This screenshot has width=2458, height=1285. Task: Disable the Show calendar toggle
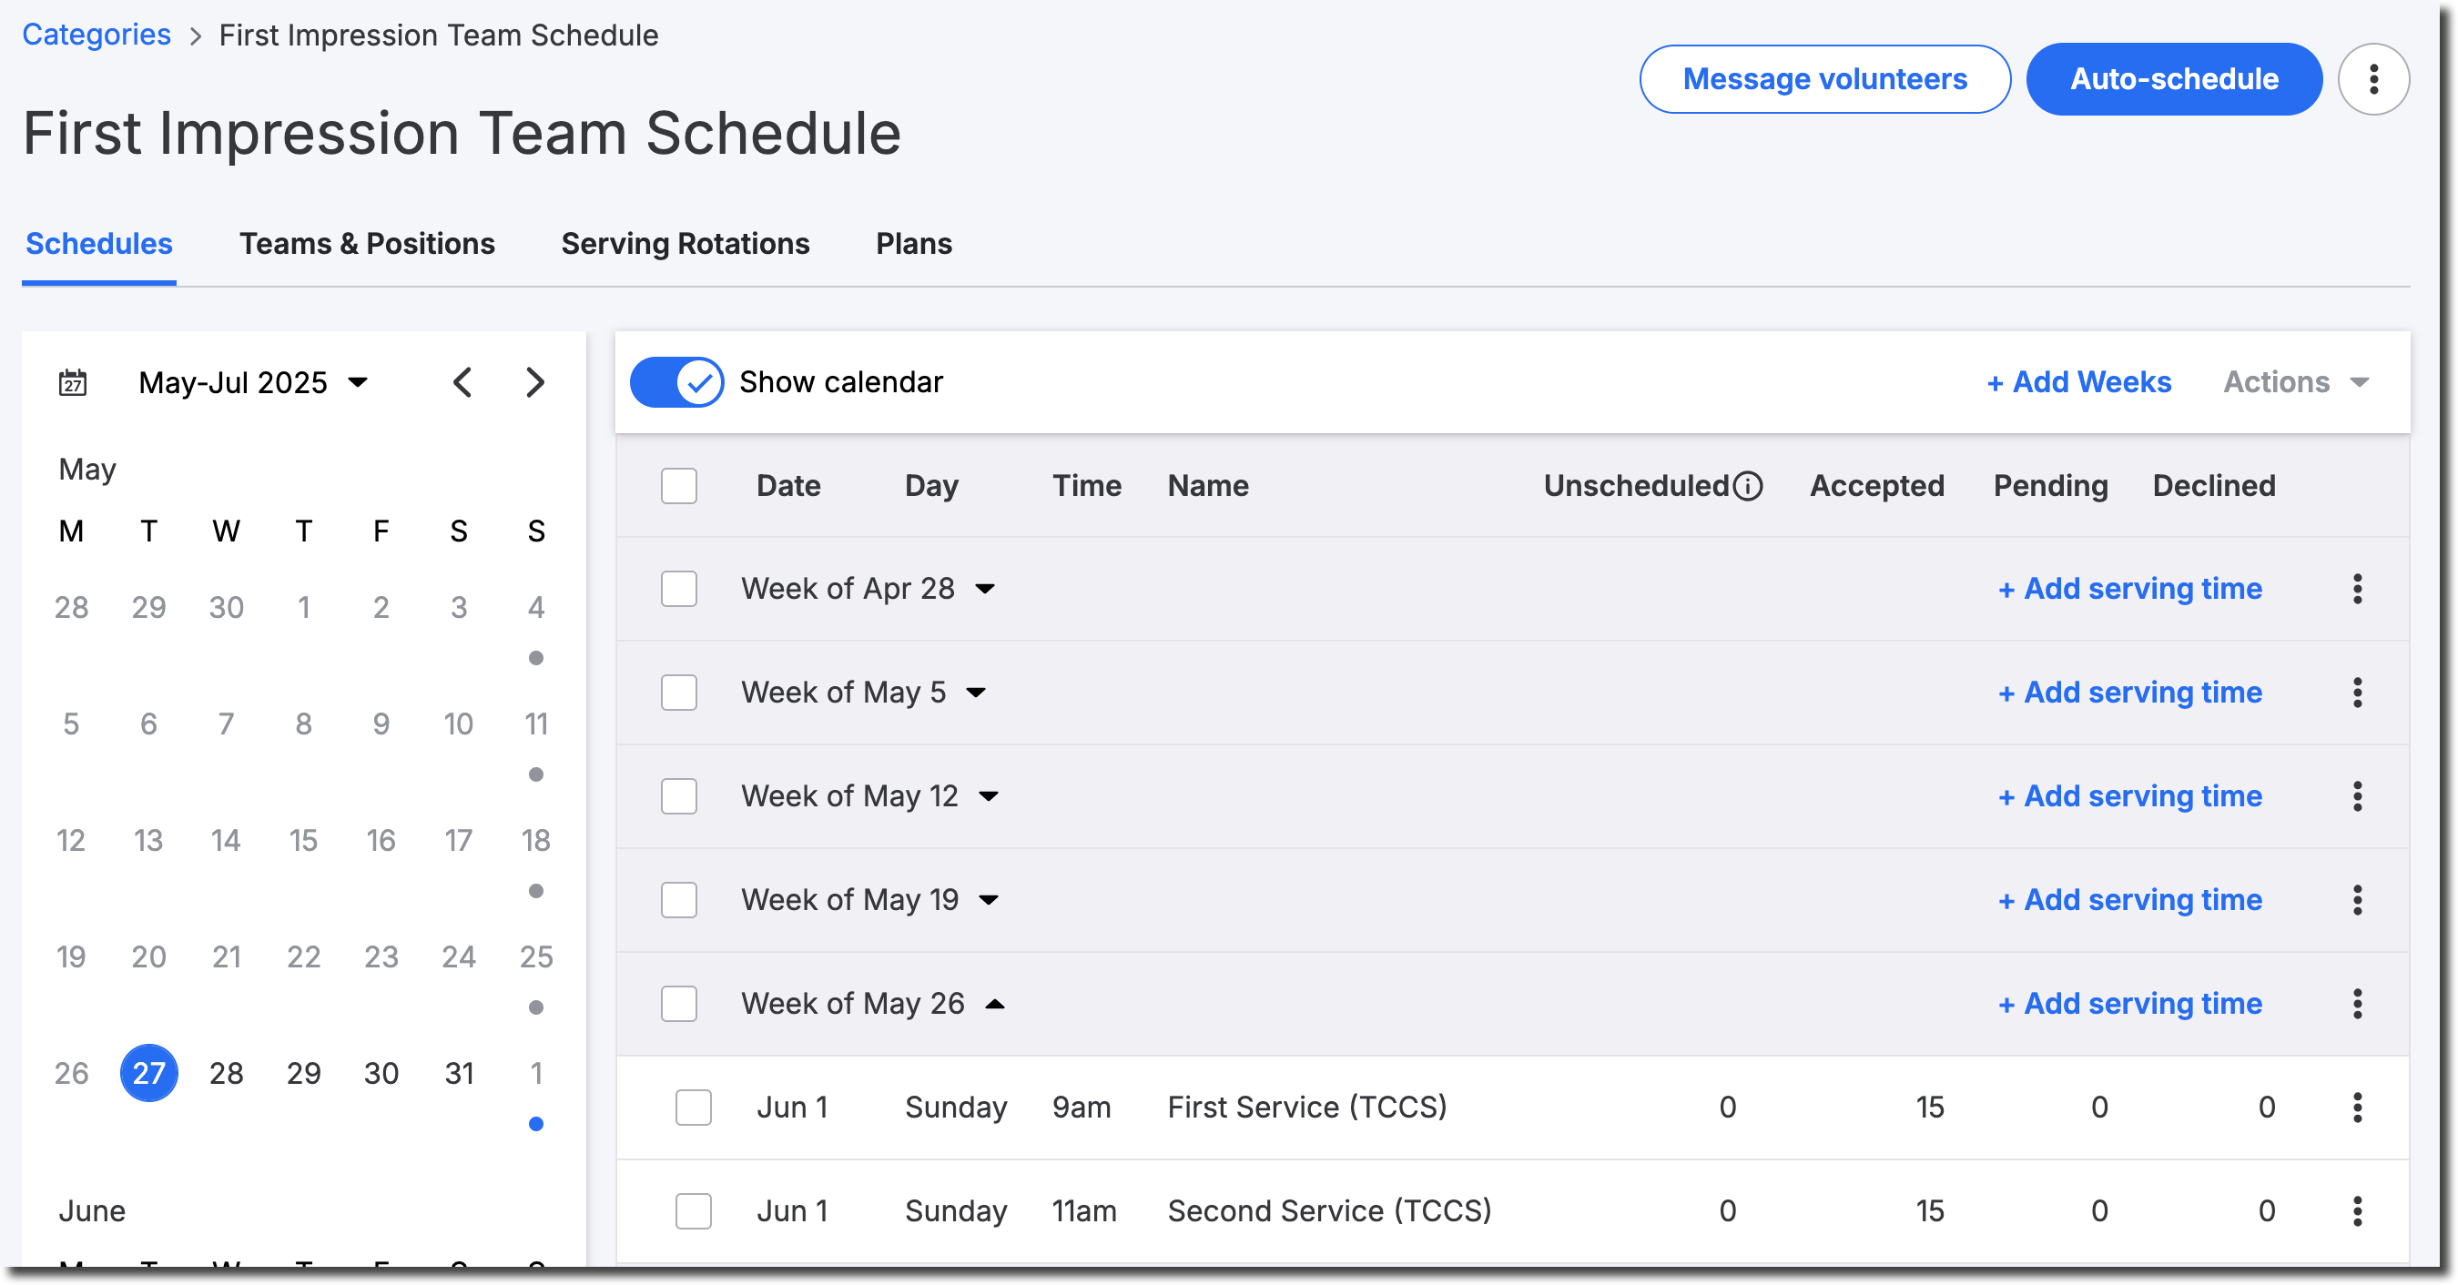676,381
